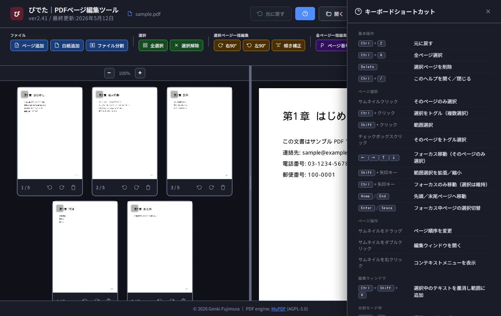
Task: Click the 3 / 5 page label
Action: click(175, 188)
